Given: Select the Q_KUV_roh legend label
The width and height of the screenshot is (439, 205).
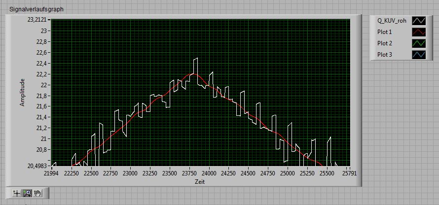Looking at the screenshot, I should [392, 21].
